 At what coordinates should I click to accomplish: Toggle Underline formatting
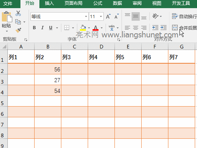click(x=51, y=28)
